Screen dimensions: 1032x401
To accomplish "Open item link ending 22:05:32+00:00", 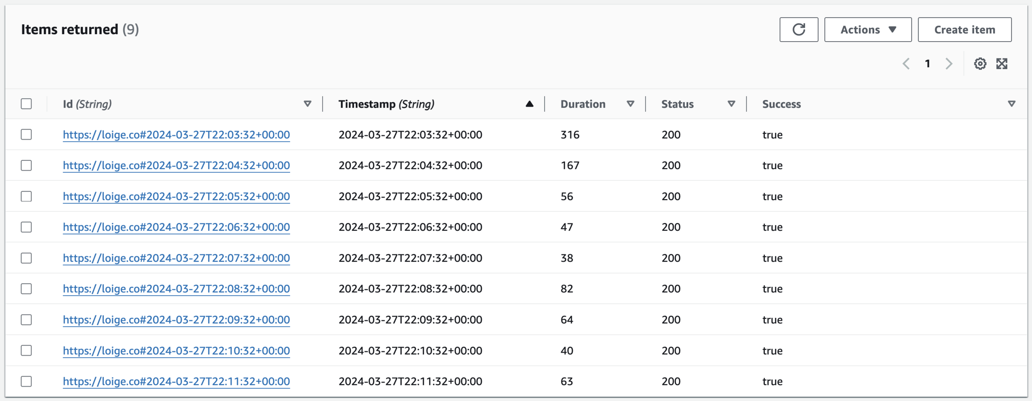I will tap(176, 197).
